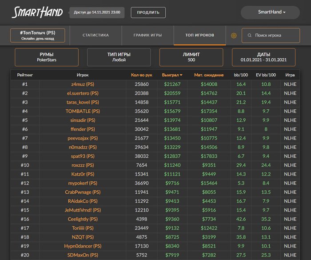Click in the Поиск игрока search field

[x=272, y=36]
